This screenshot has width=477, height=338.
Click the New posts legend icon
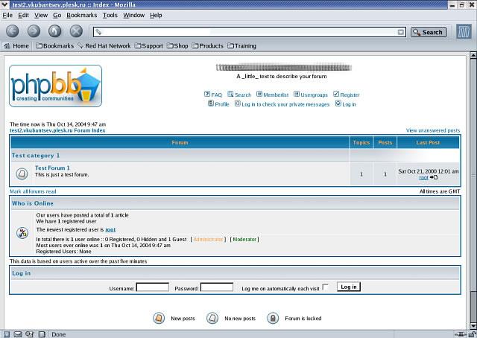[159, 318]
